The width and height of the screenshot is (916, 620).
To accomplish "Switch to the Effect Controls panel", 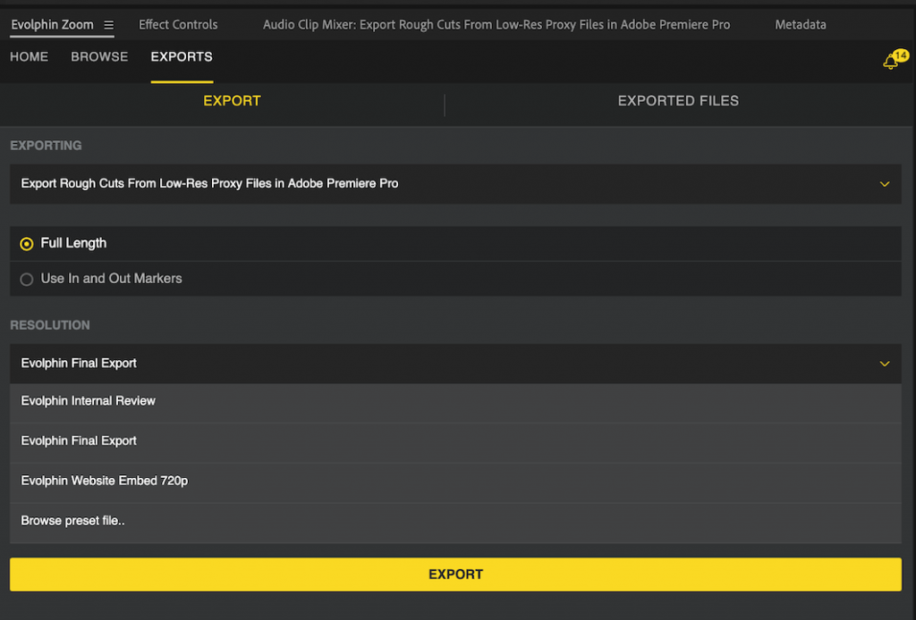I will click(177, 25).
